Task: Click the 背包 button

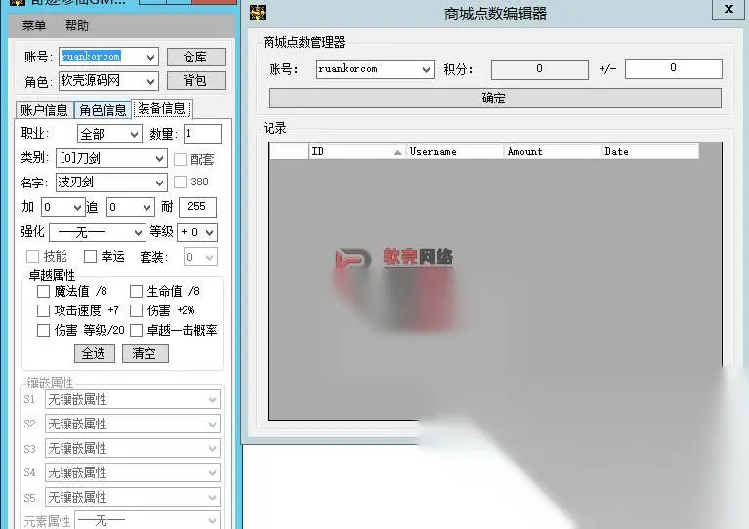Action: coord(196,80)
